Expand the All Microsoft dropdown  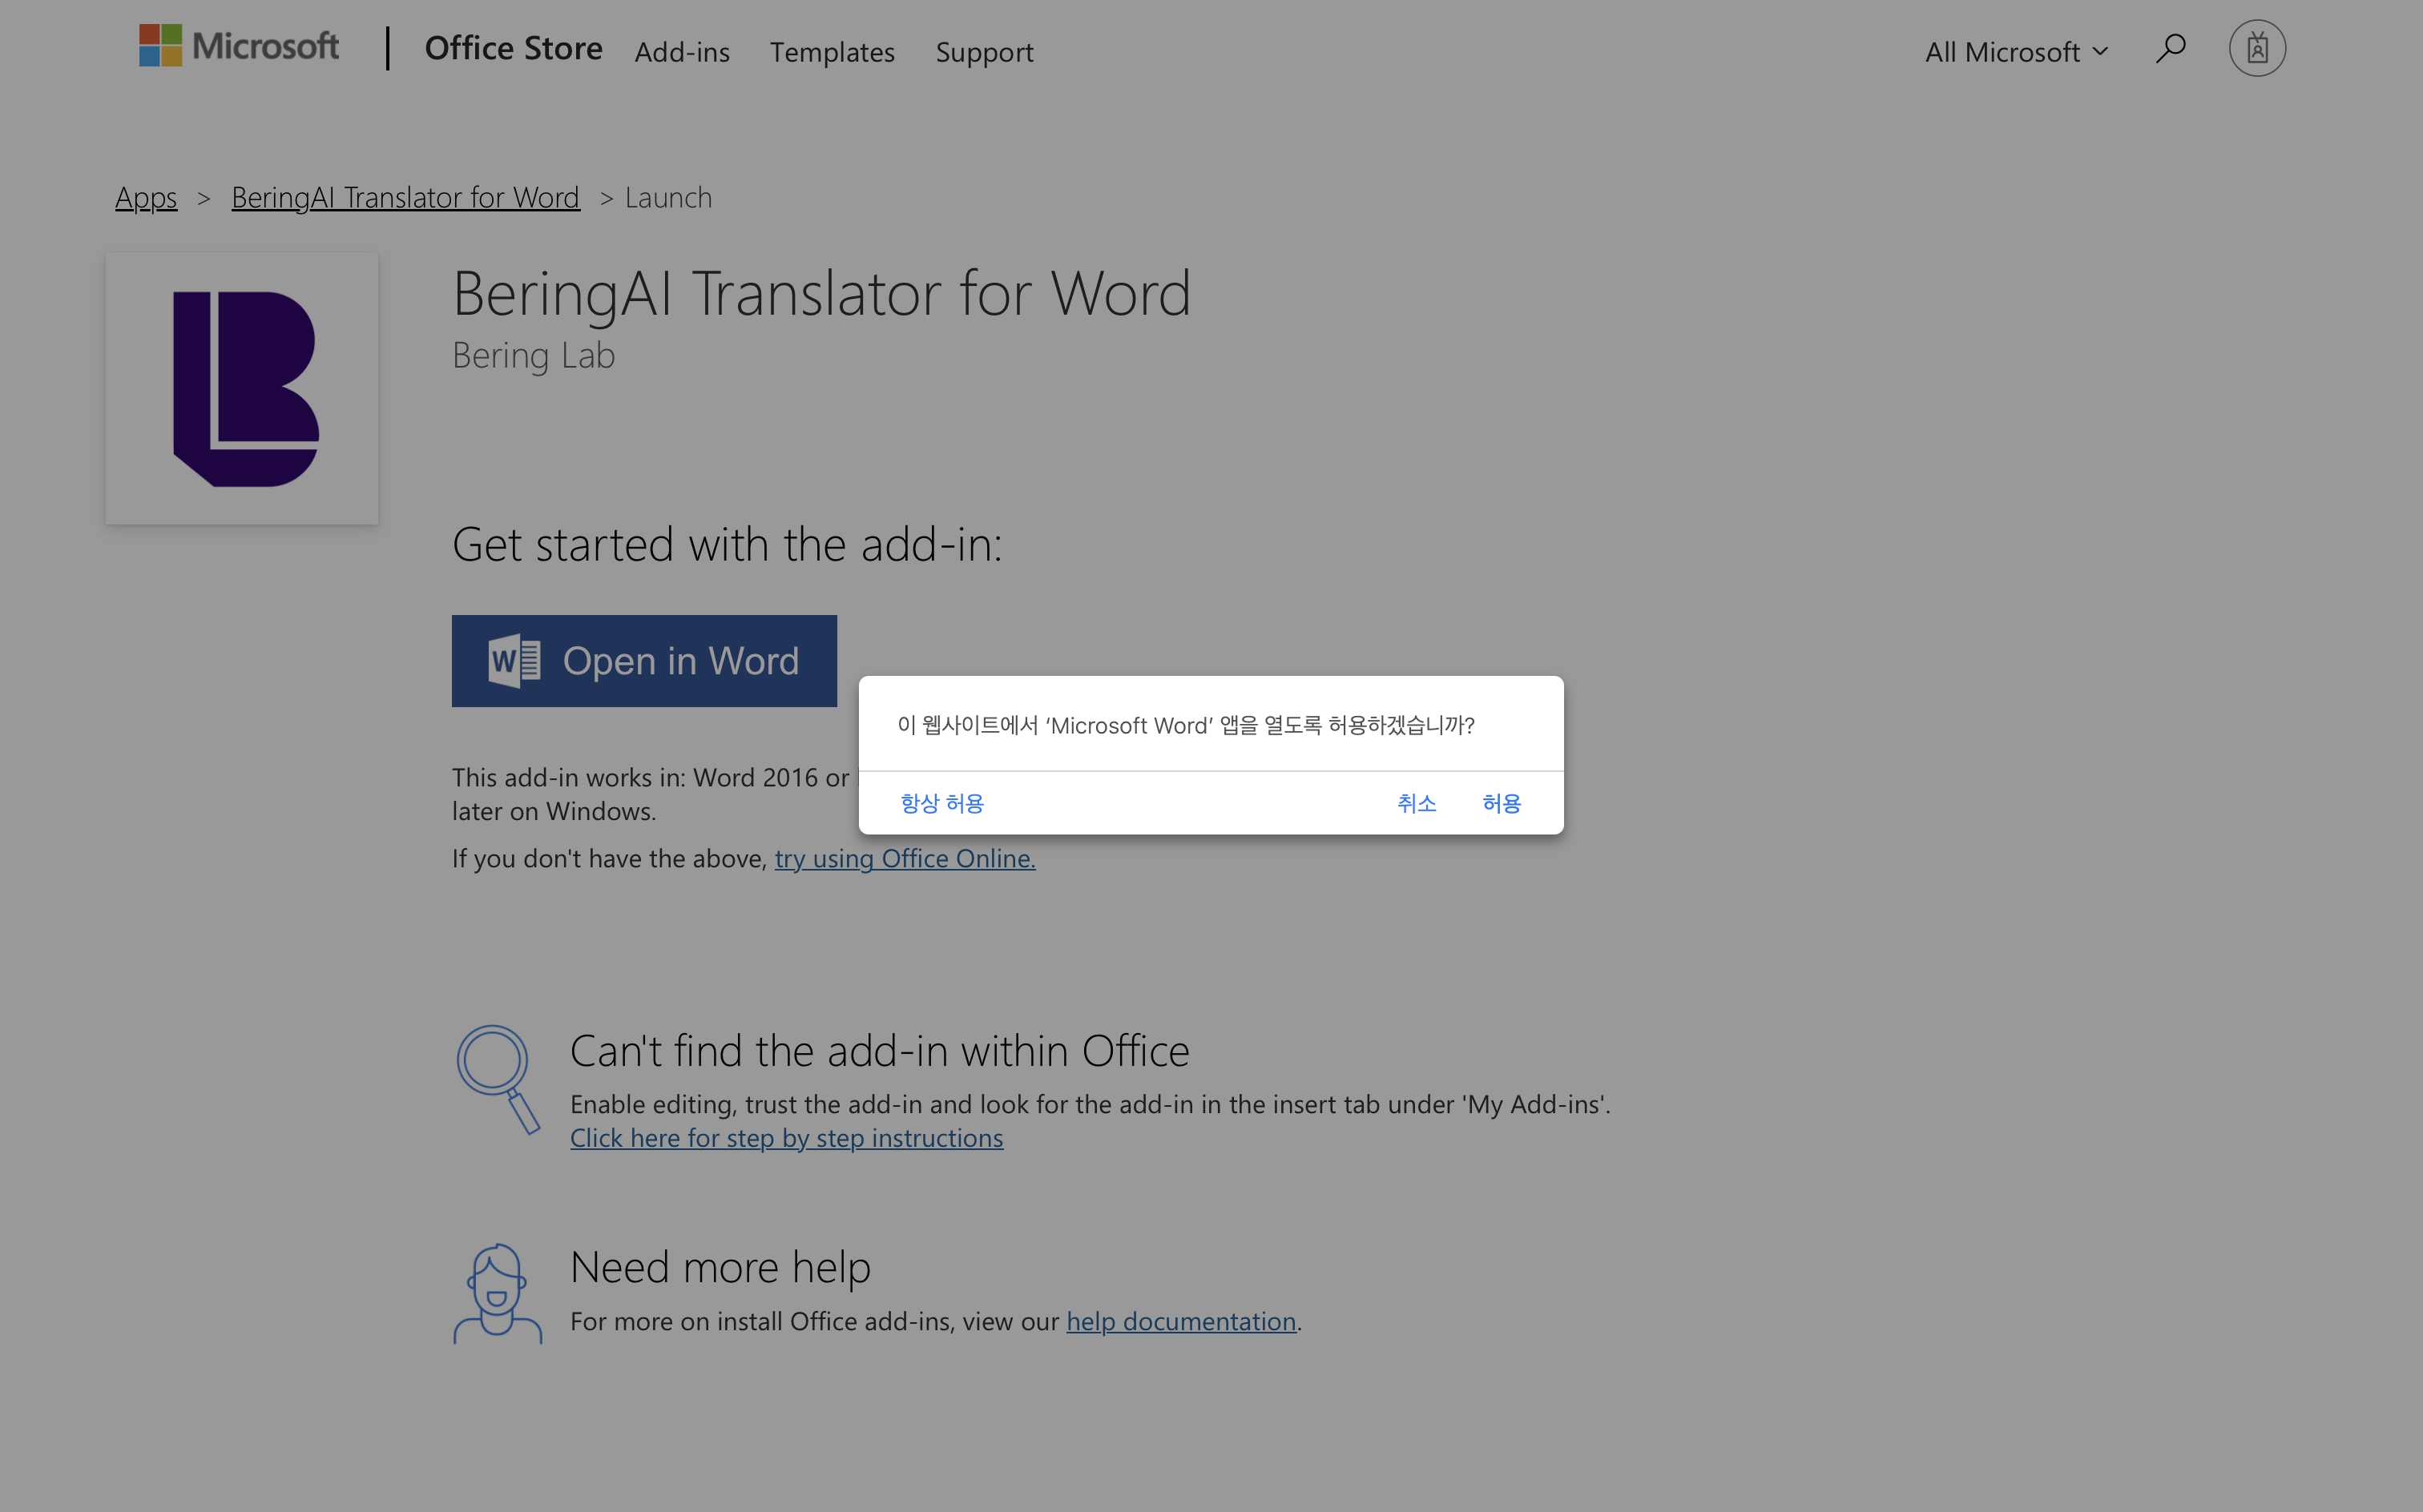click(x=2016, y=51)
